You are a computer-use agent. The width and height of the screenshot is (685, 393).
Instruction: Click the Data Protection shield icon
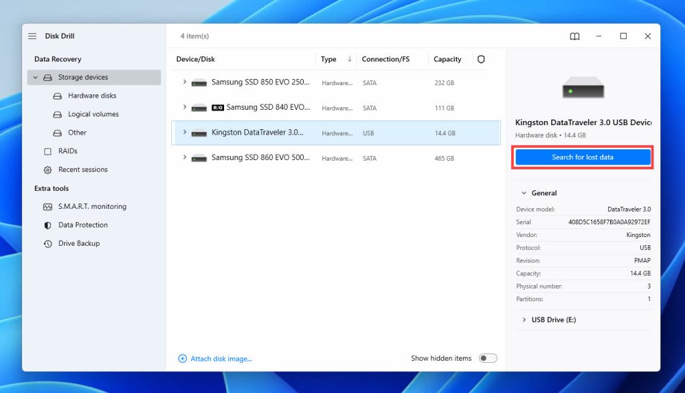[47, 225]
